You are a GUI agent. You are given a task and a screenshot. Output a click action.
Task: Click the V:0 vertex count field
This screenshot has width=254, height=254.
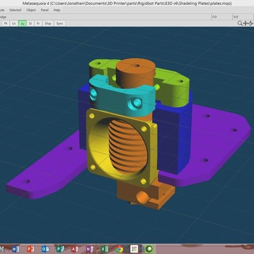(x=243, y=17)
